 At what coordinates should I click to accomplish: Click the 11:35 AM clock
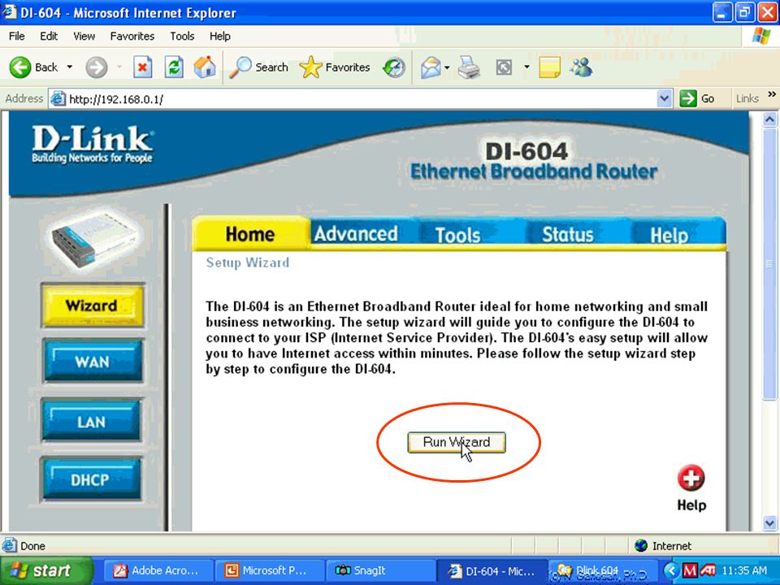(x=744, y=570)
